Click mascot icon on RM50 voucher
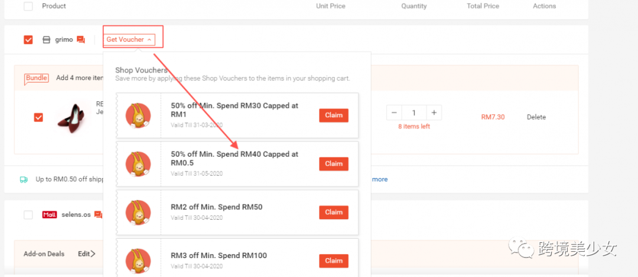This screenshot has height=277, width=638. point(138,212)
